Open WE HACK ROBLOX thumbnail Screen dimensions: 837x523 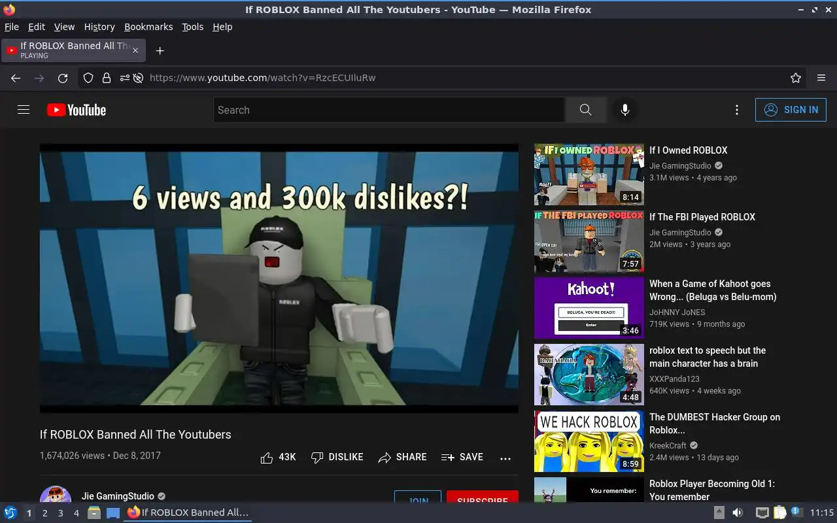point(589,441)
